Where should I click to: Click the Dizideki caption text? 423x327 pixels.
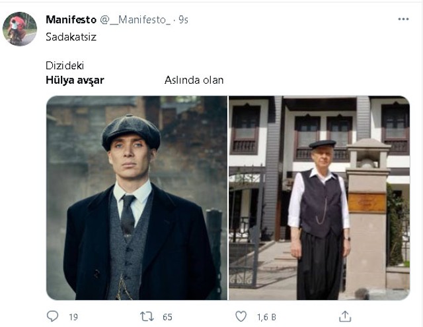pos(65,66)
